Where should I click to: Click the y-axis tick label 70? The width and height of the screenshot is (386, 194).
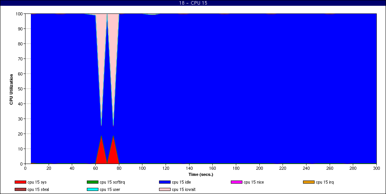pyautogui.click(x=20, y=59)
